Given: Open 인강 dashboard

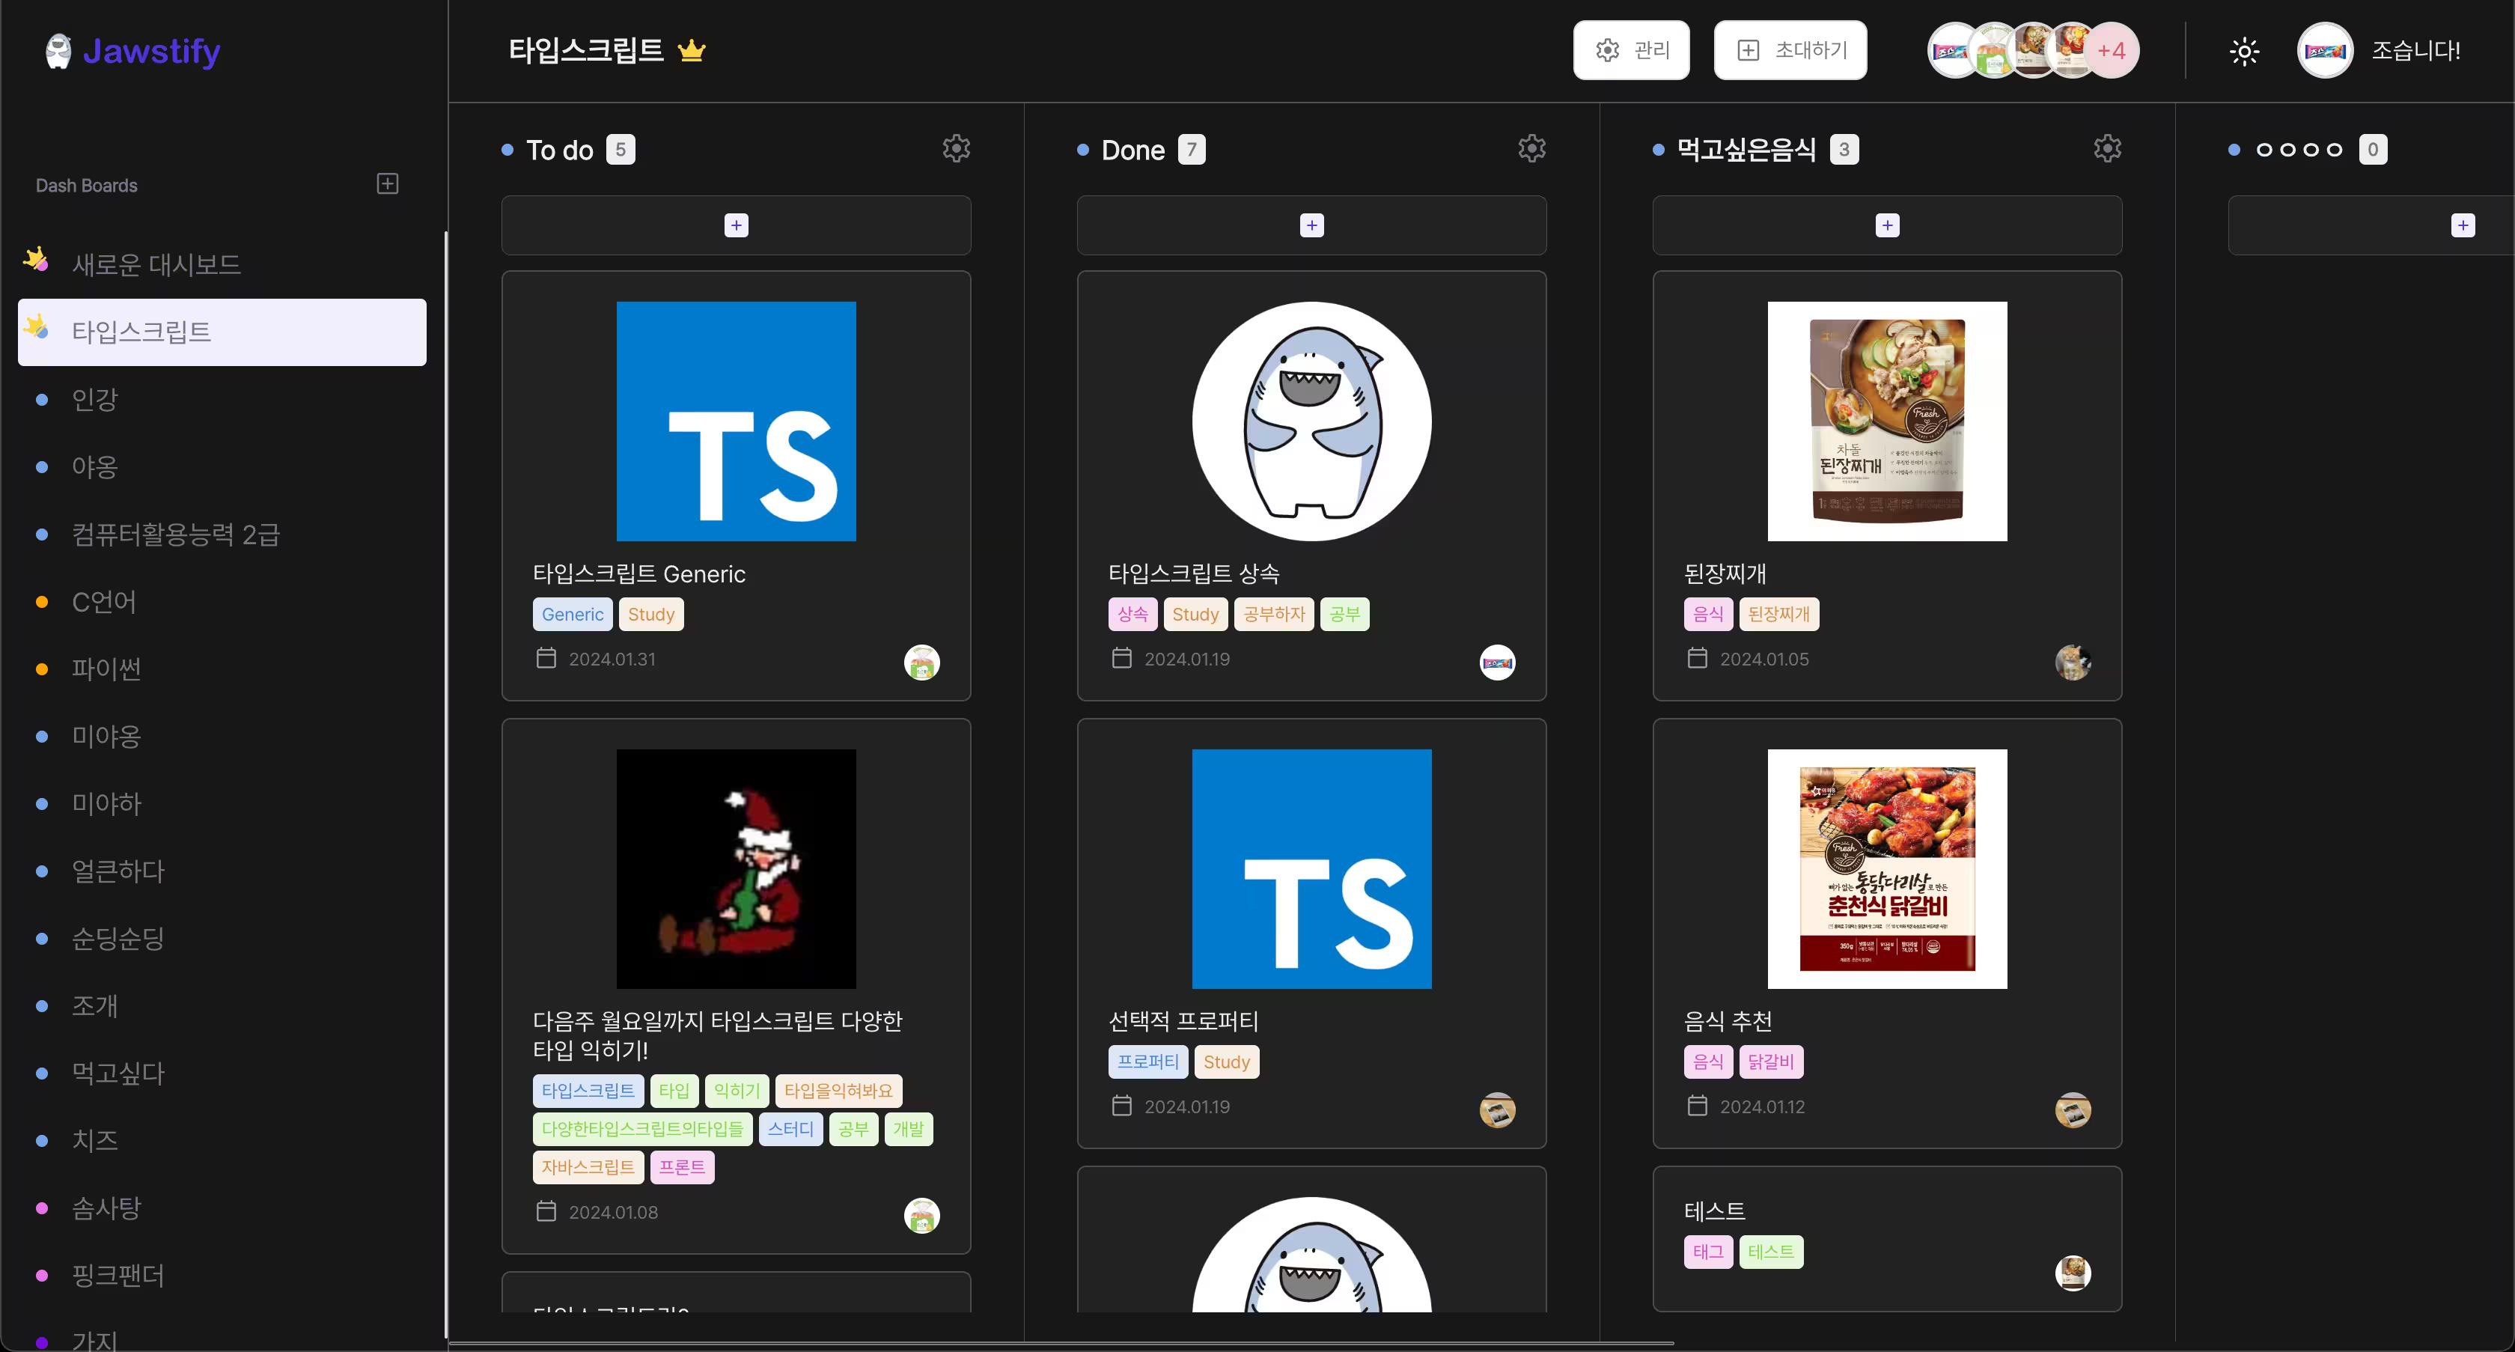Looking at the screenshot, I should tap(222, 399).
